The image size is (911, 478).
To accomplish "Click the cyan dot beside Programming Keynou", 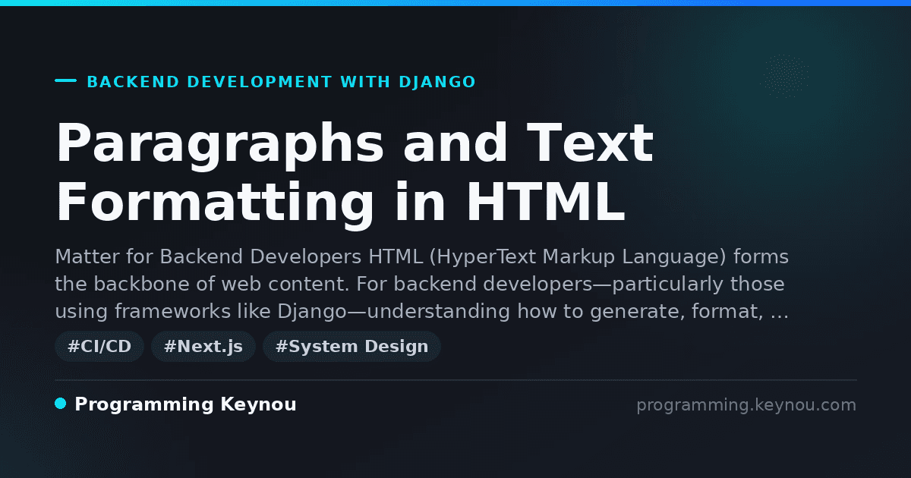I will [x=61, y=404].
